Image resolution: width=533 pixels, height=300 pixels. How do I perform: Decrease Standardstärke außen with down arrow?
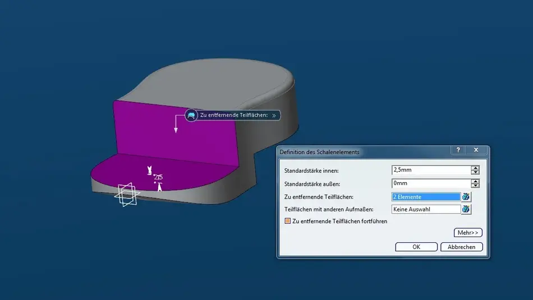tap(475, 186)
